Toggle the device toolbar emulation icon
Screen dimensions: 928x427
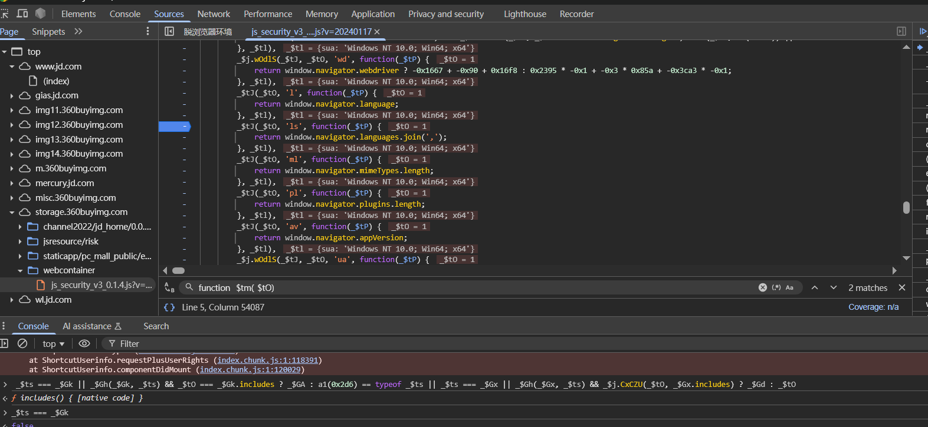(x=22, y=14)
